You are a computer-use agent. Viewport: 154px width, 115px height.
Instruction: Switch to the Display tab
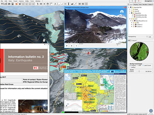tap(136, 5)
